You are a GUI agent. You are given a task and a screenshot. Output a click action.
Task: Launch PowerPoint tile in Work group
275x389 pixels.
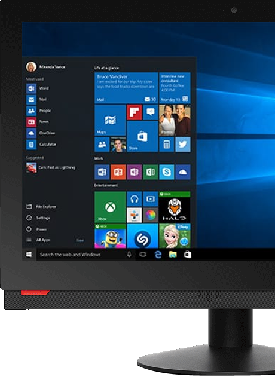pos(118,171)
